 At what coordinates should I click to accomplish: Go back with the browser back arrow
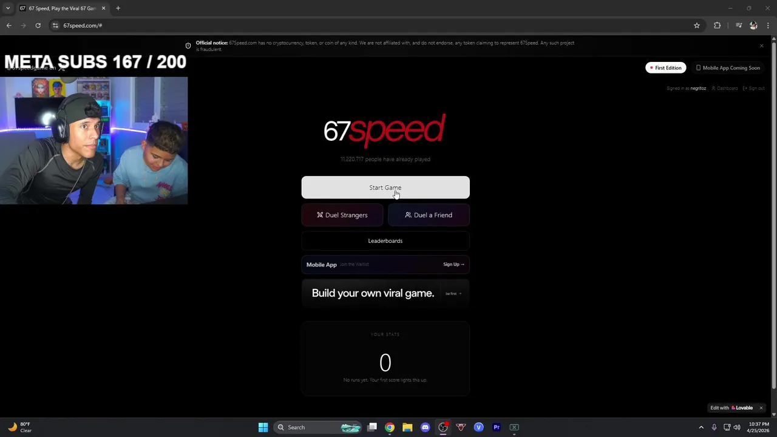coord(8,25)
